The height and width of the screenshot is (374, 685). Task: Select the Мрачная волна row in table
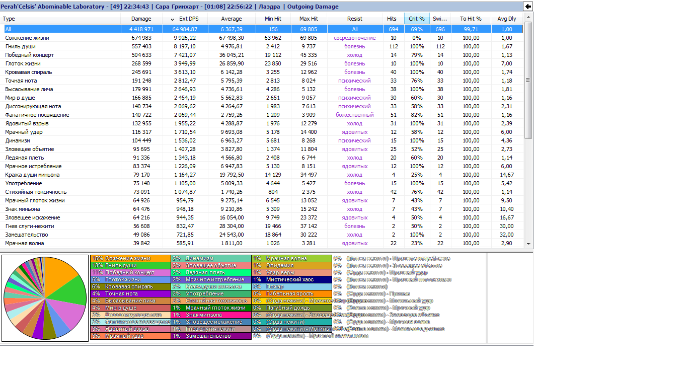262,243
